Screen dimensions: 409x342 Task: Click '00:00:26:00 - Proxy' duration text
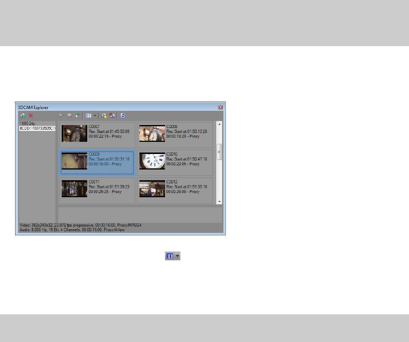[x=183, y=192]
